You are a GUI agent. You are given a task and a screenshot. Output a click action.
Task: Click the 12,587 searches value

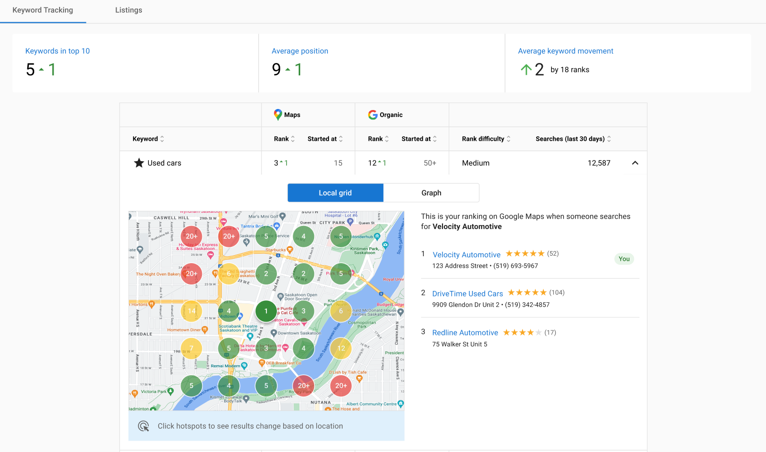point(599,163)
